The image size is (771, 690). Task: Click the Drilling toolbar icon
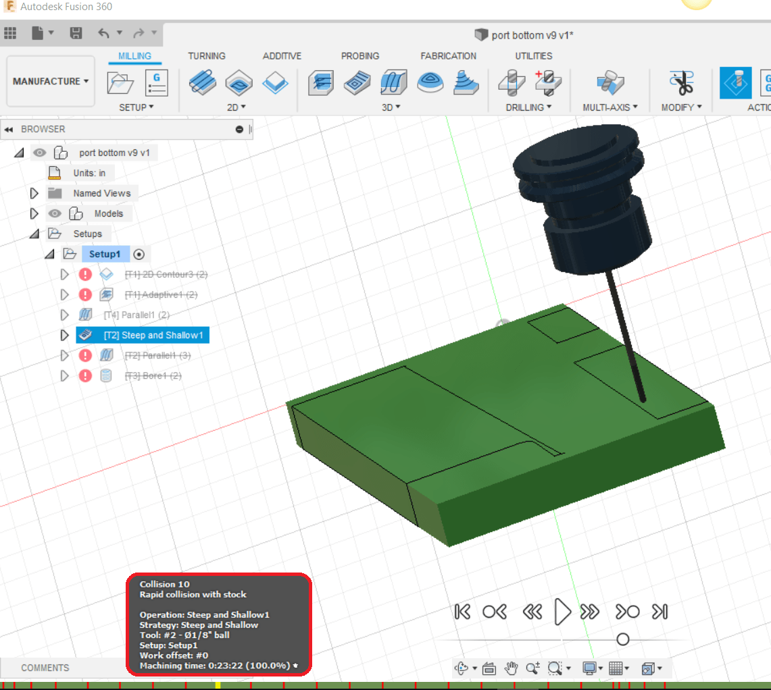click(x=512, y=82)
